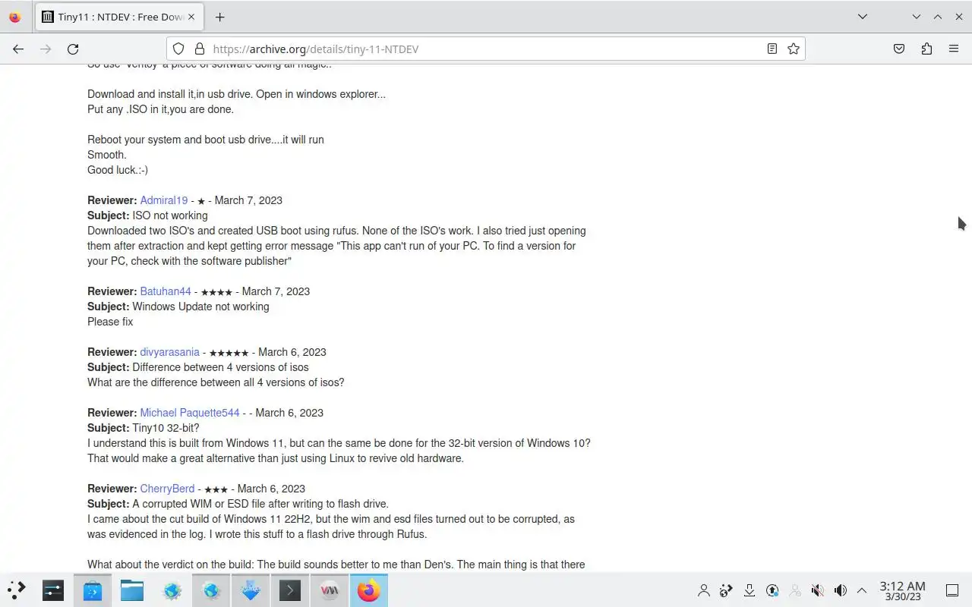Open the KDE application launcher
This screenshot has width=972, height=607.
click(x=16, y=590)
